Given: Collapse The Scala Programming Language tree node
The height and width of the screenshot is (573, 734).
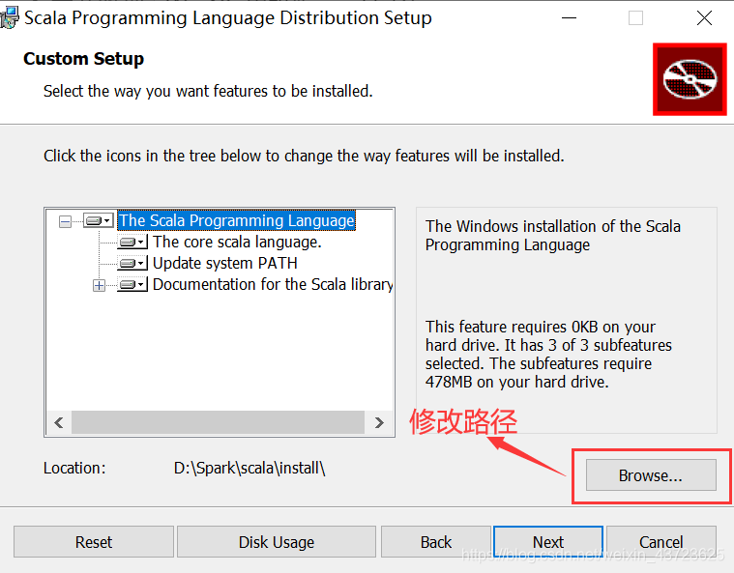Looking at the screenshot, I should (66, 221).
